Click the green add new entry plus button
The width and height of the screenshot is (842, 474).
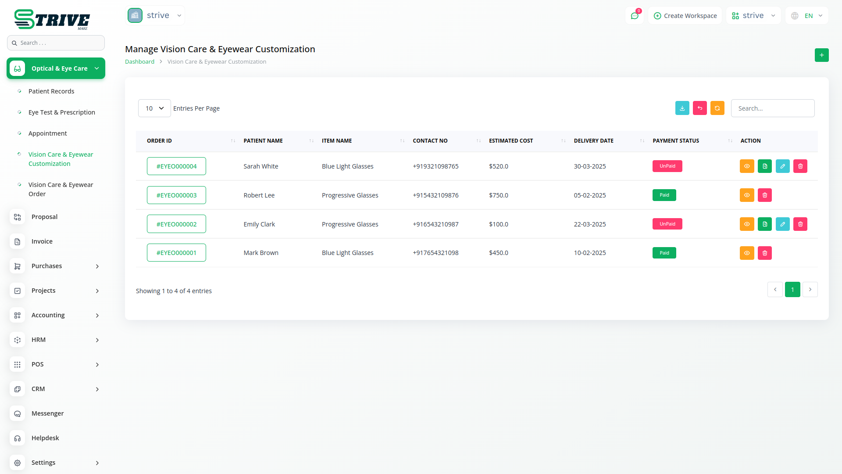pos(821,55)
